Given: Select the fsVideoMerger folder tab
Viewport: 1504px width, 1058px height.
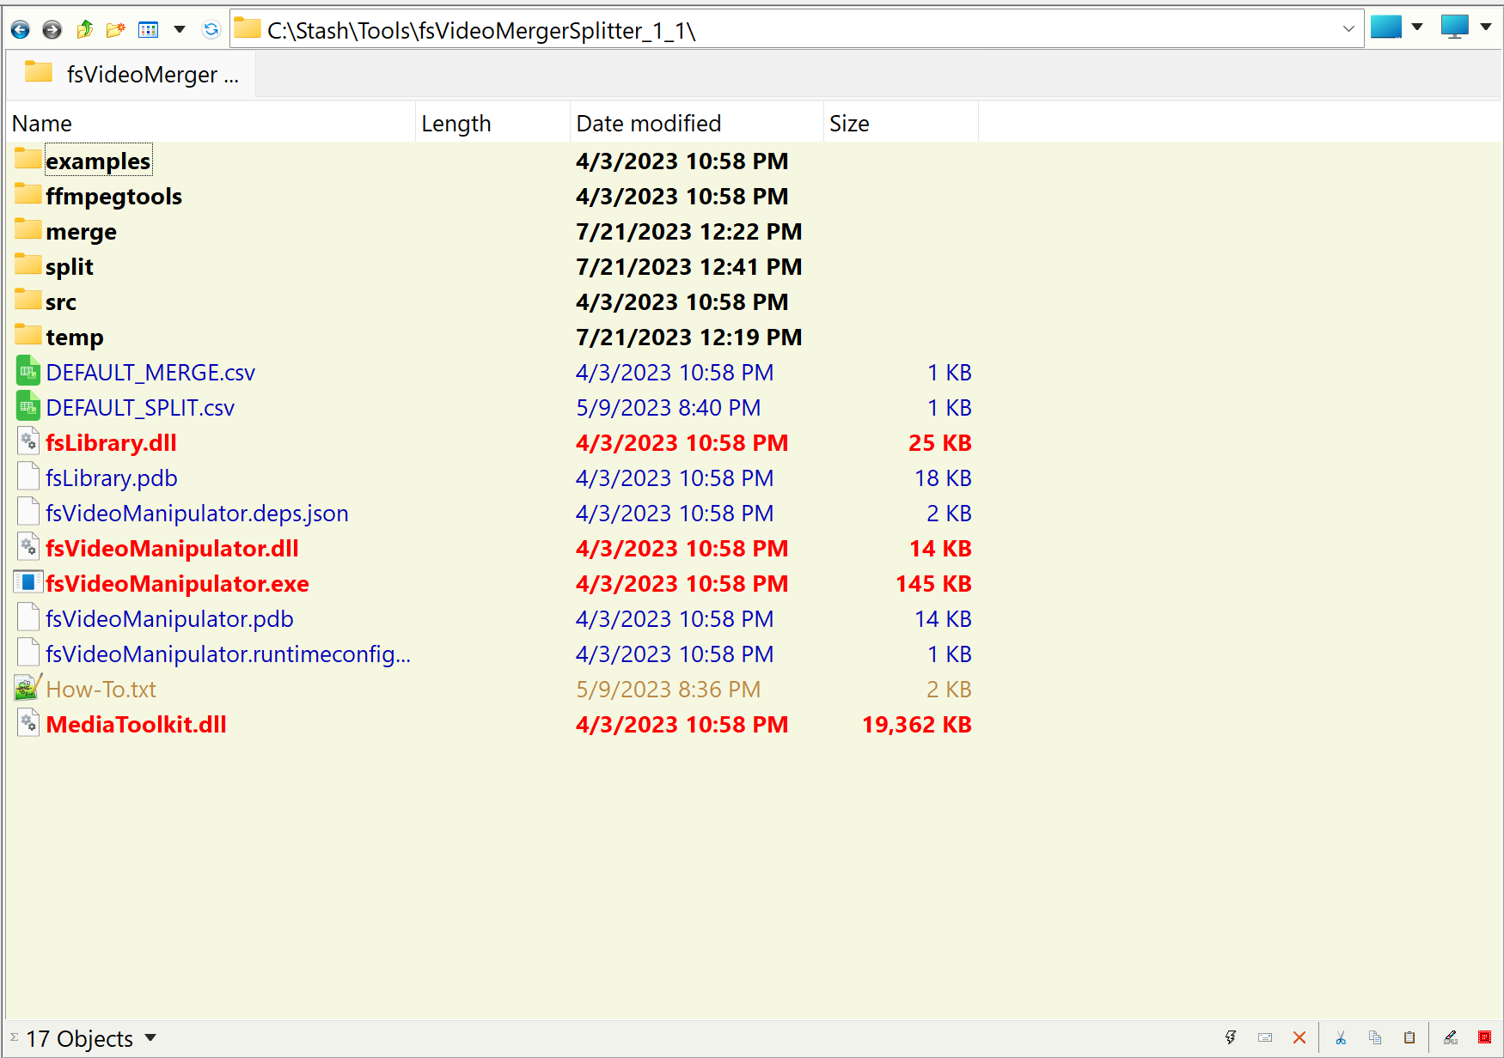Looking at the screenshot, I should pyautogui.click(x=131, y=75).
